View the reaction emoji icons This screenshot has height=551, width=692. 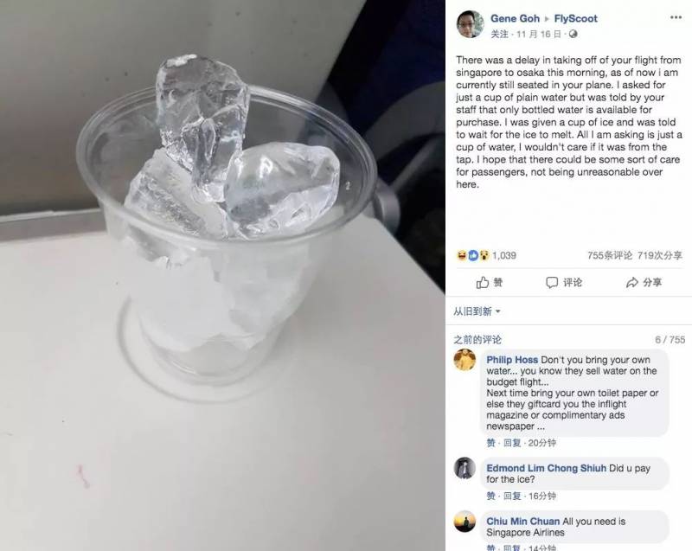coord(473,255)
